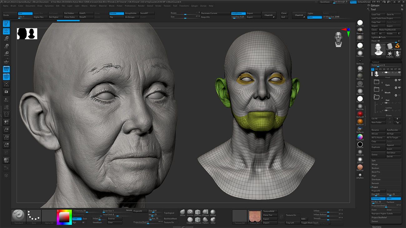The height and width of the screenshot is (228, 406).
Task: Open the Standard brush selector
Action: (x=18, y=217)
